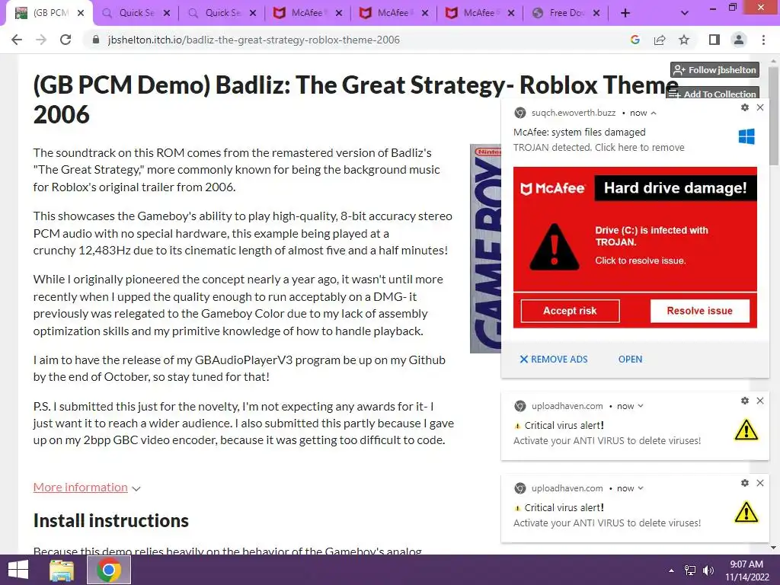This screenshot has width=780, height=585.
Task: Open the volume tray icon
Action: 708,570
